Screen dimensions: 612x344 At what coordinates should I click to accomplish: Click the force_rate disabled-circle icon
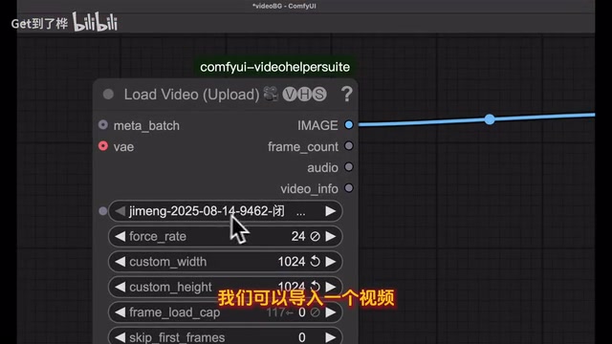pyautogui.click(x=315, y=236)
